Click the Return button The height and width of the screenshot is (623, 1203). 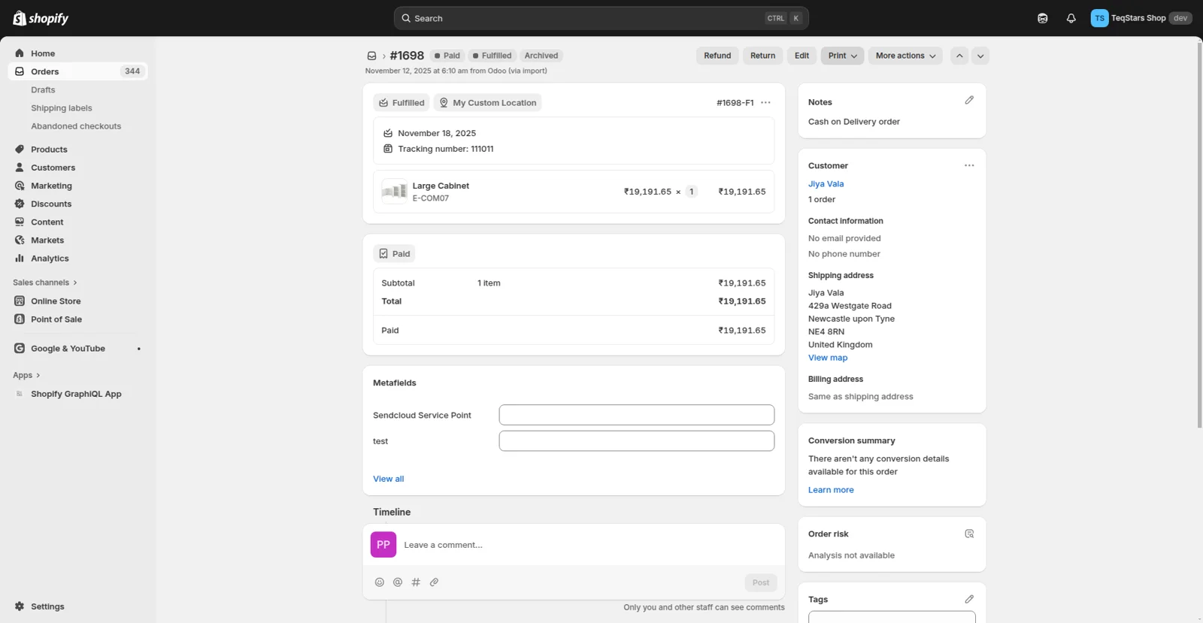tap(762, 56)
